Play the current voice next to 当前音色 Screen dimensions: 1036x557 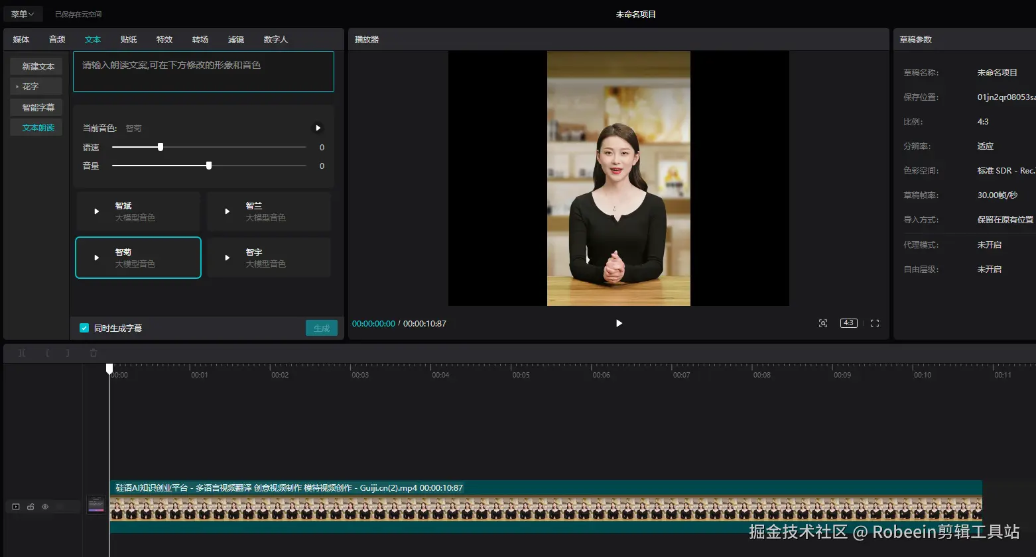click(x=318, y=128)
